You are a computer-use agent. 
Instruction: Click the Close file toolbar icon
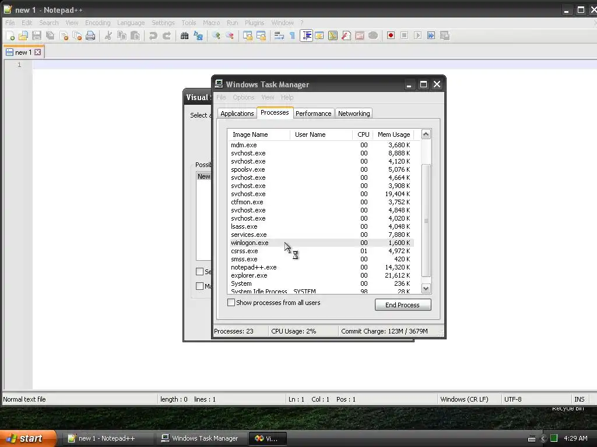click(64, 36)
